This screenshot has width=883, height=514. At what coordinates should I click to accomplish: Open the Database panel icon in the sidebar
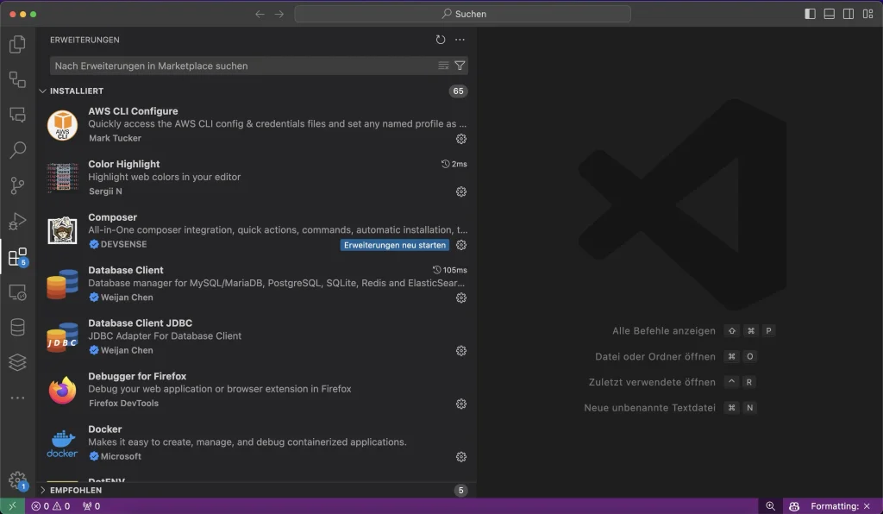click(x=17, y=327)
